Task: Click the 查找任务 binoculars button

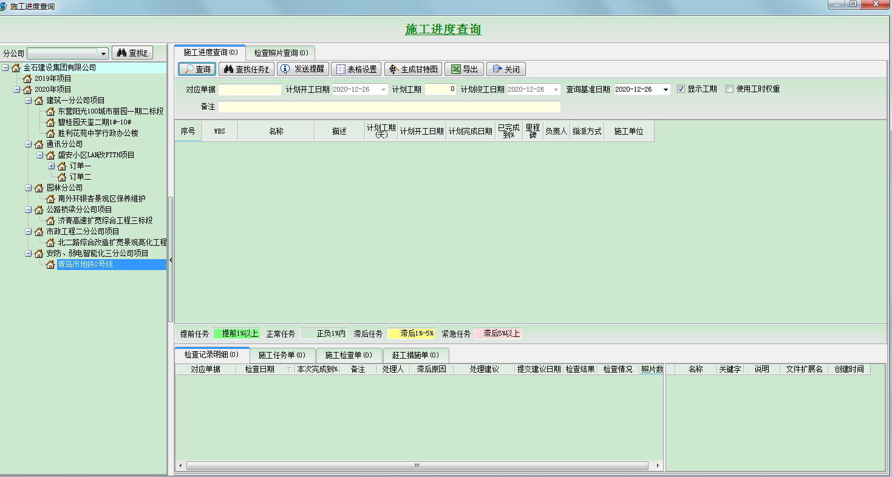Action: (x=247, y=69)
